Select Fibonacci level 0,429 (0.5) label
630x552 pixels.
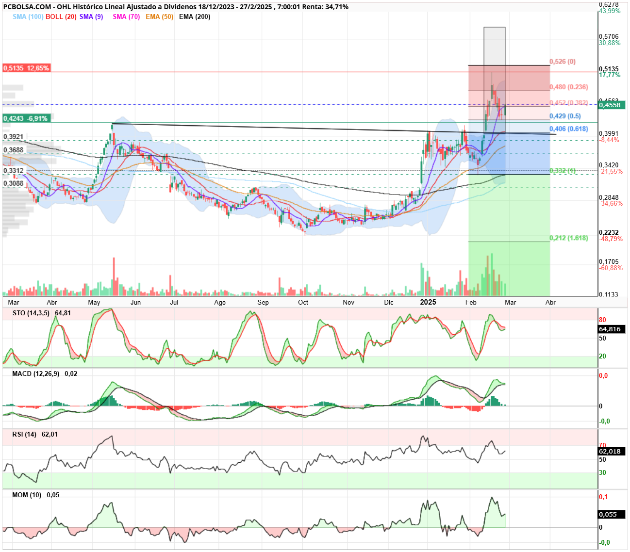tap(565, 116)
